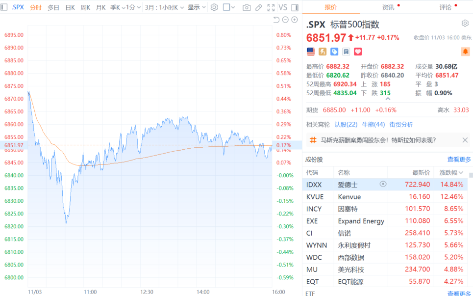The width and height of the screenshot is (473, 296).
Task: Undo chart zoom with the curved arrow
Action: coord(276,20)
